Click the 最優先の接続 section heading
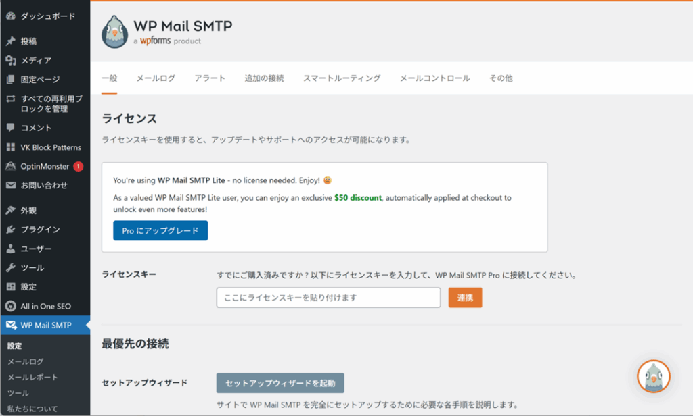 point(135,344)
